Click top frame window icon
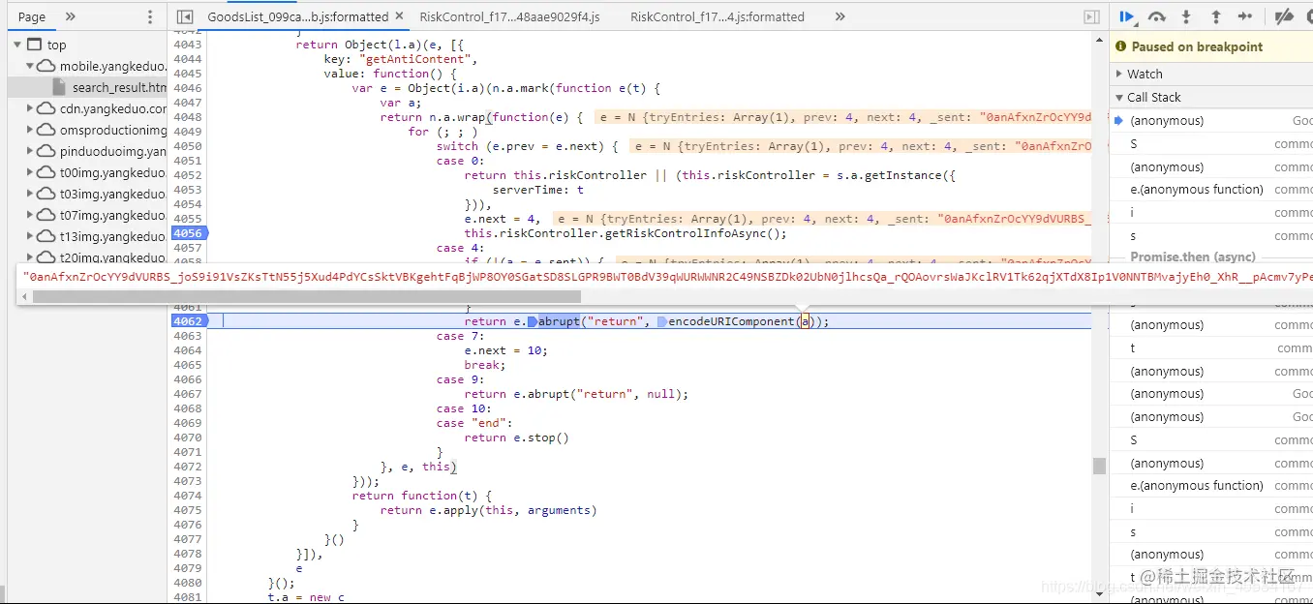1313x604 pixels. tap(35, 45)
